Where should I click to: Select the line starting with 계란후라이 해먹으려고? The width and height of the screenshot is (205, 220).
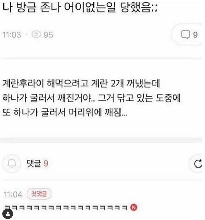(81, 84)
